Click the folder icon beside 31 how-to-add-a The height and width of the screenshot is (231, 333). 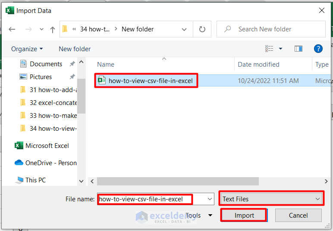click(23, 90)
